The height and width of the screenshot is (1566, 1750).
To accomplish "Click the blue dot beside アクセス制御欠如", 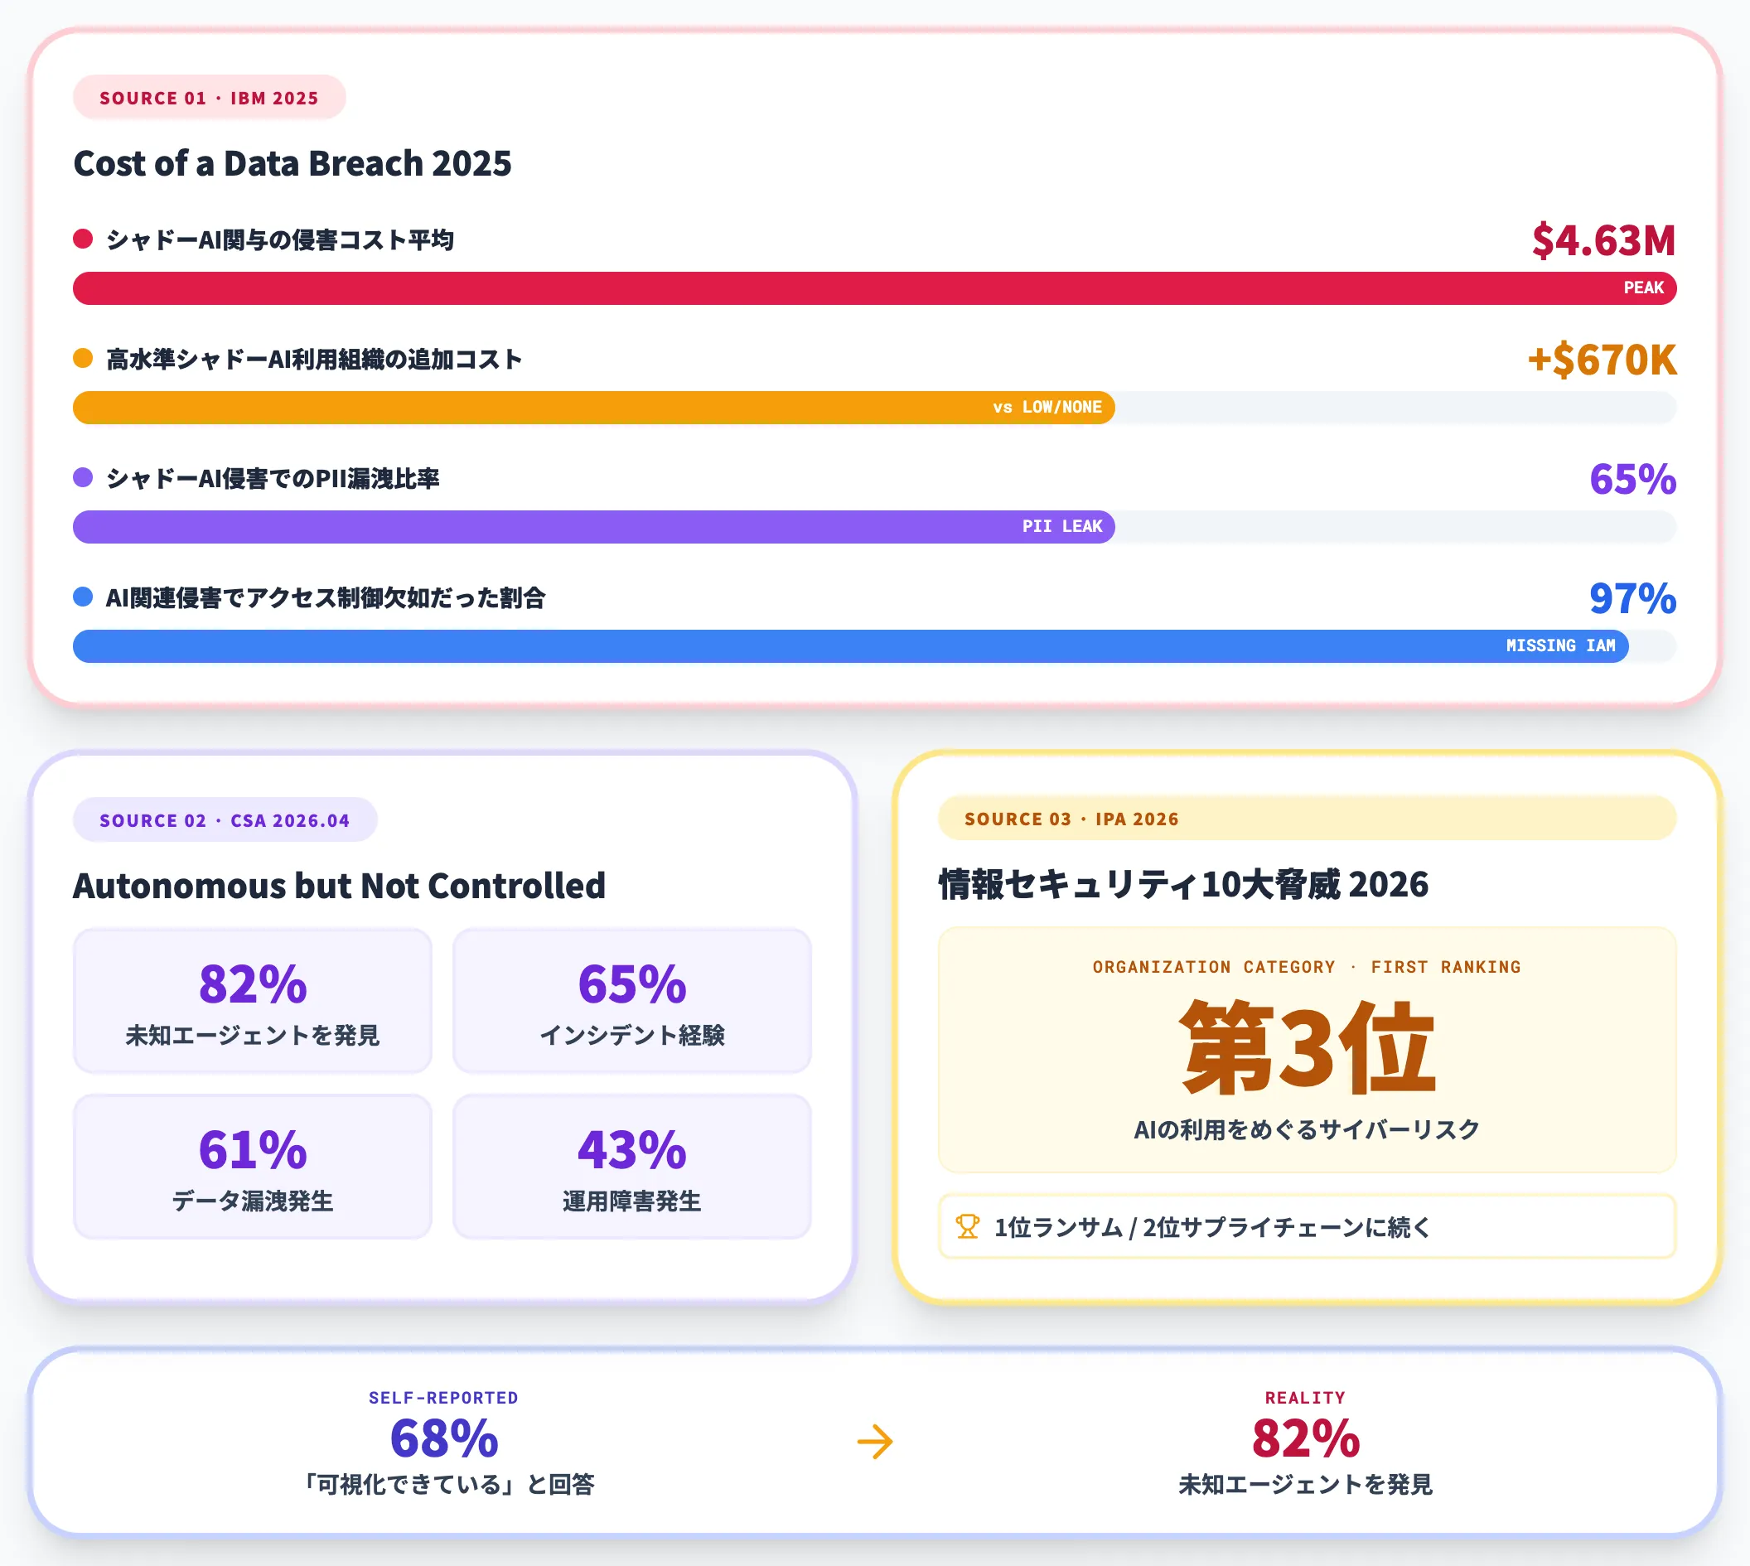I will pyautogui.click(x=83, y=597).
